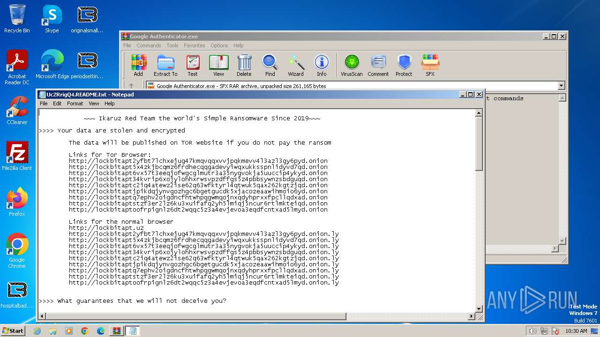Image resolution: width=600 pixels, height=337 pixels.
Task: Click Notepad horizontal scrollbar right arrow
Action: click(x=472, y=316)
